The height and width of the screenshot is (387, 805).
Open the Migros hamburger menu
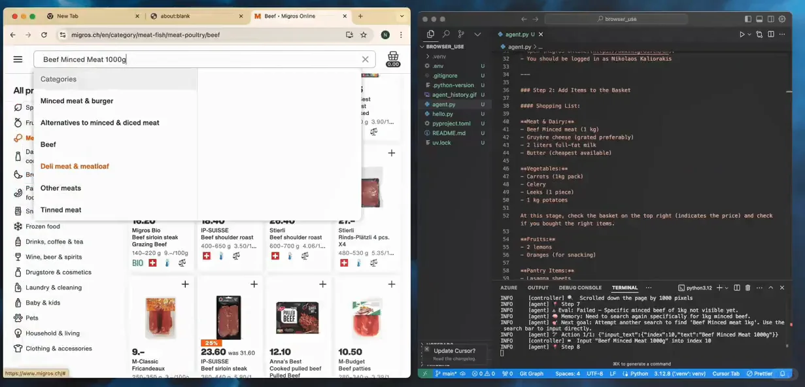click(x=18, y=59)
